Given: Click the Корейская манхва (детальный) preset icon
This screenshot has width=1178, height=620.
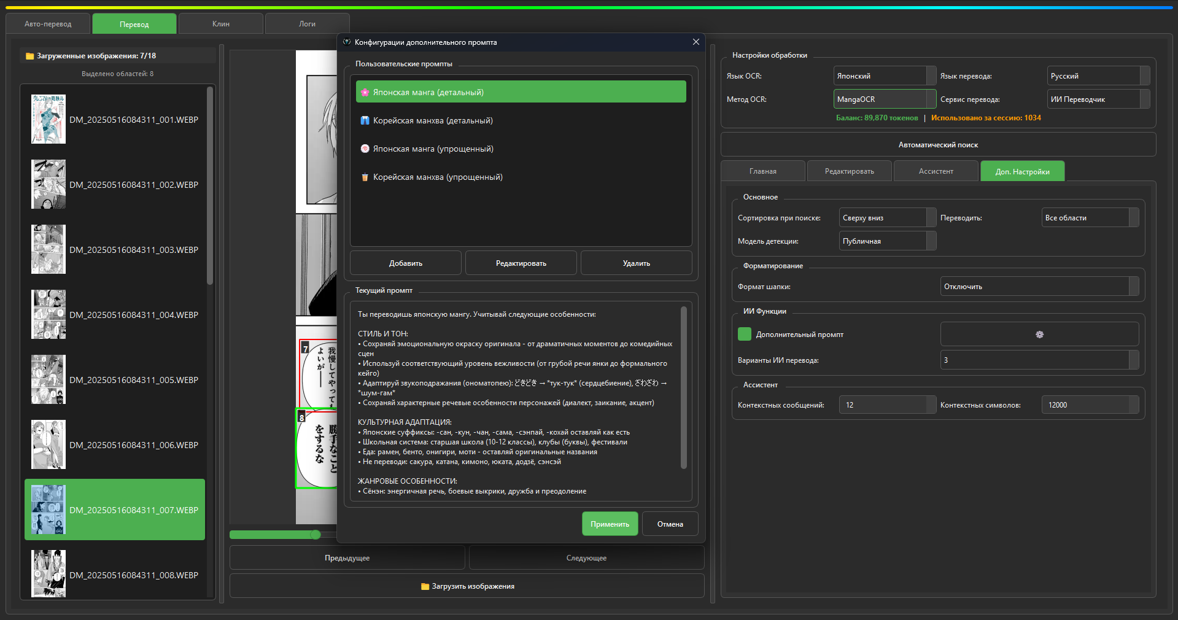Looking at the screenshot, I should click(x=365, y=120).
